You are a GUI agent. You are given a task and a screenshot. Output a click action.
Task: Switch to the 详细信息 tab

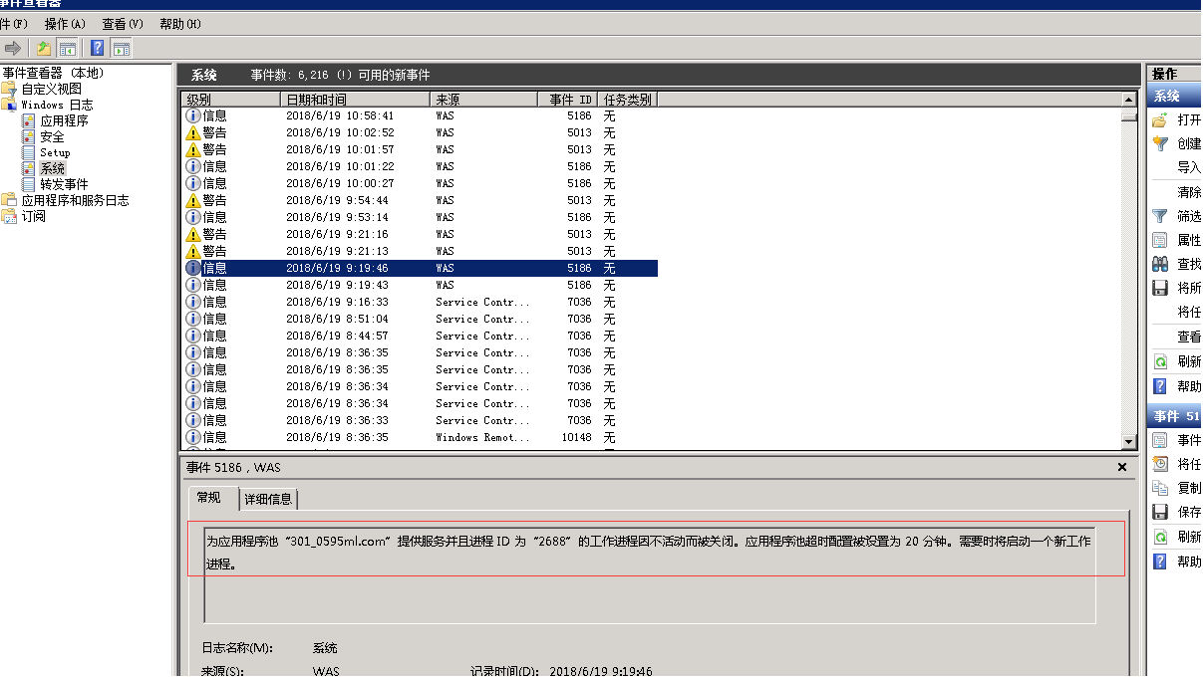pos(268,499)
